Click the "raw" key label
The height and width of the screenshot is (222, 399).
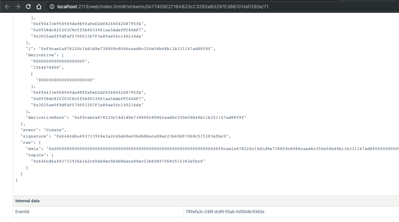click(27, 142)
